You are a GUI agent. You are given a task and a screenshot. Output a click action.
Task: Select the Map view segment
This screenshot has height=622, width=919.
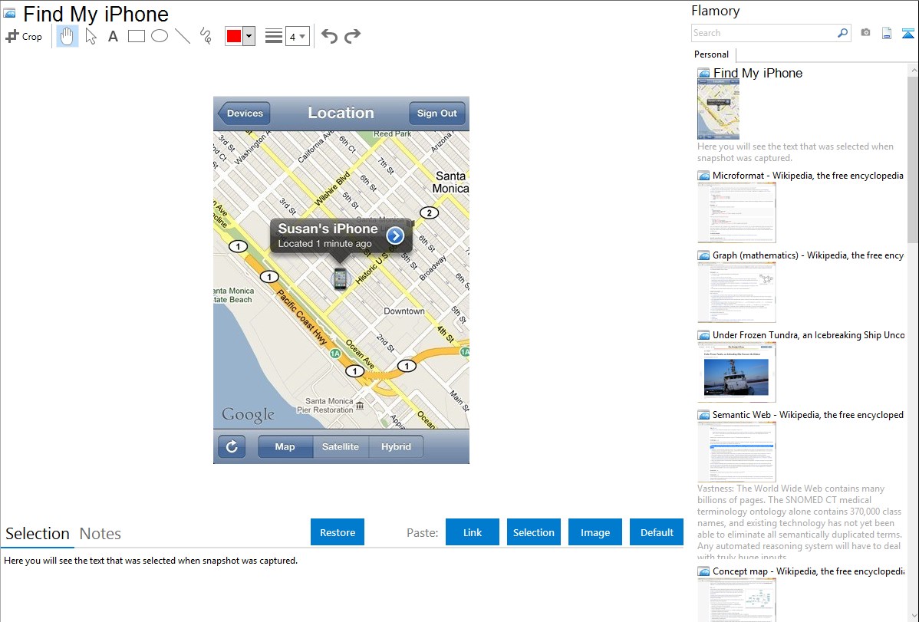pyautogui.click(x=285, y=446)
